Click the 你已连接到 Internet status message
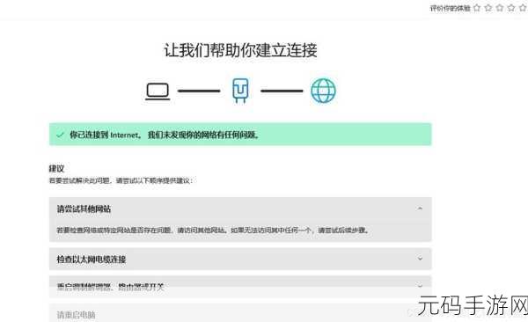 coord(165,135)
